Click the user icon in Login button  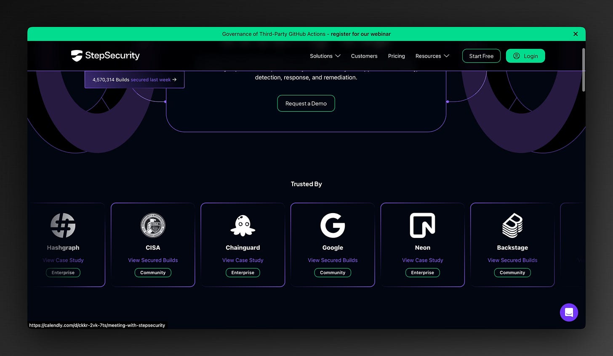point(517,56)
